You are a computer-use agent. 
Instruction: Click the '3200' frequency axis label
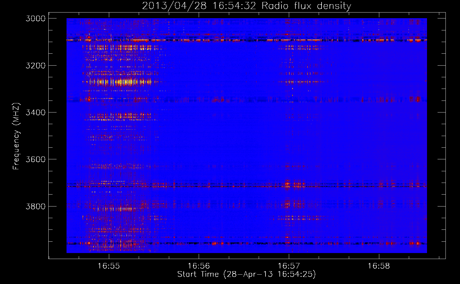tap(36, 65)
